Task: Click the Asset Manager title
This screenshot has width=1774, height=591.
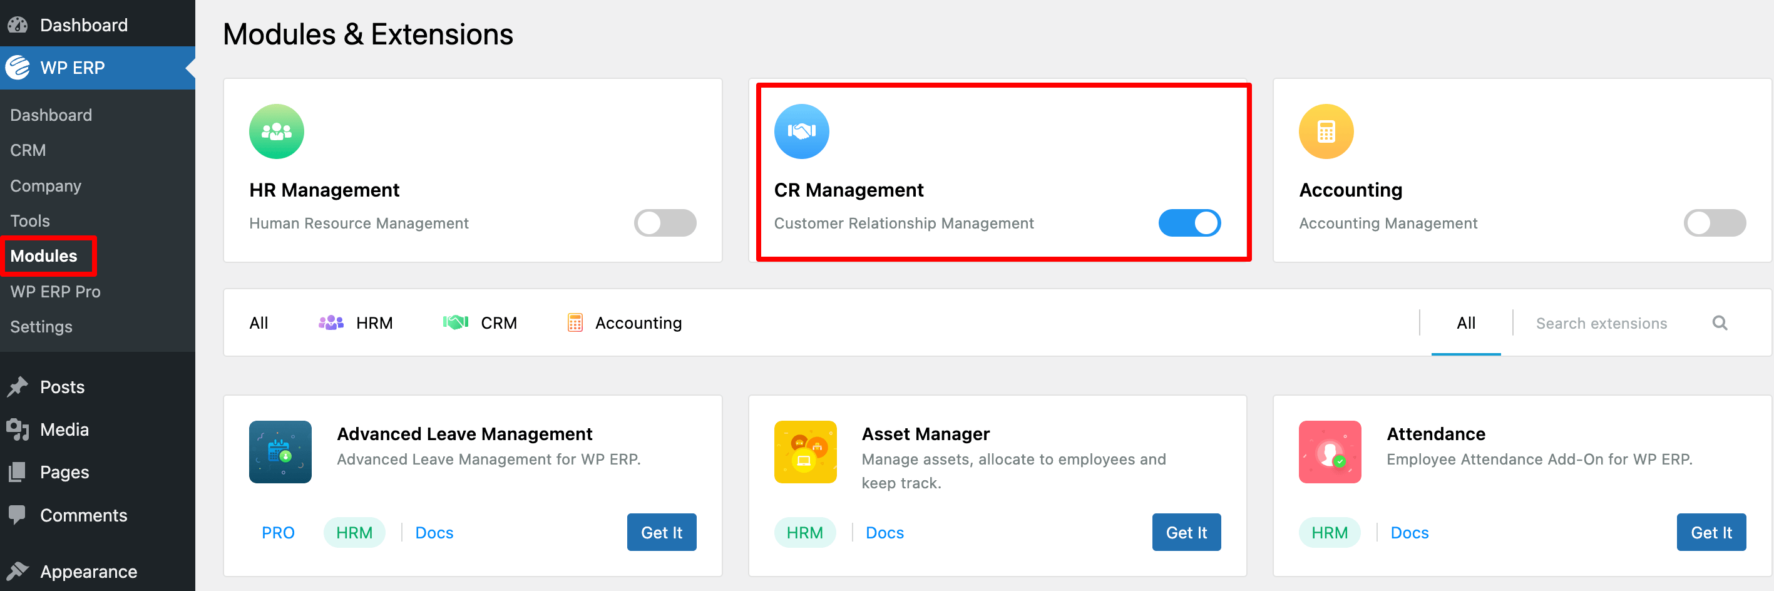Action: pyautogui.click(x=926, y=434)
